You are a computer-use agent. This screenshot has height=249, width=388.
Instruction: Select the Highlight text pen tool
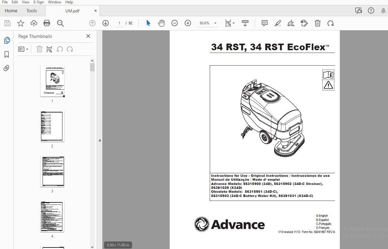coord(278,23)
